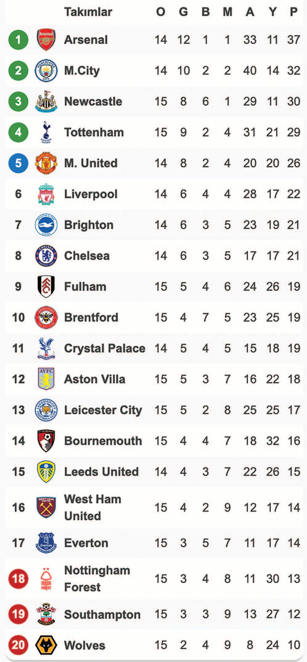Select the blue position 5 badge
The height and width of the screenshot is (662, 307).
tap(18, 163)
